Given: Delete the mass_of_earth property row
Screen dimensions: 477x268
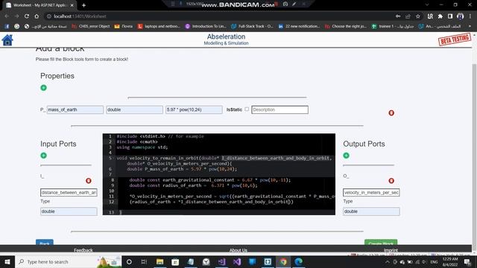Looking at the screenshot, I should 391,113.
